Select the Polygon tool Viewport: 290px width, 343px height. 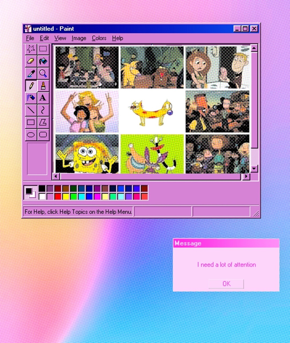click(43, 122)
